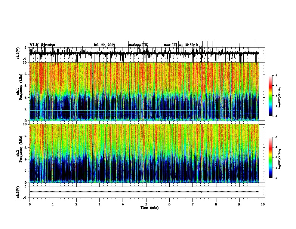The height and width of the screenshot is (229, 296).
Task: Click the "ch.3(V)" axis label
Action: (18, 192)
